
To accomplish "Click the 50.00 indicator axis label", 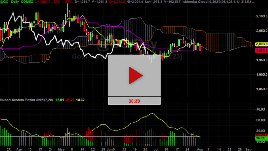I will 260,120.
